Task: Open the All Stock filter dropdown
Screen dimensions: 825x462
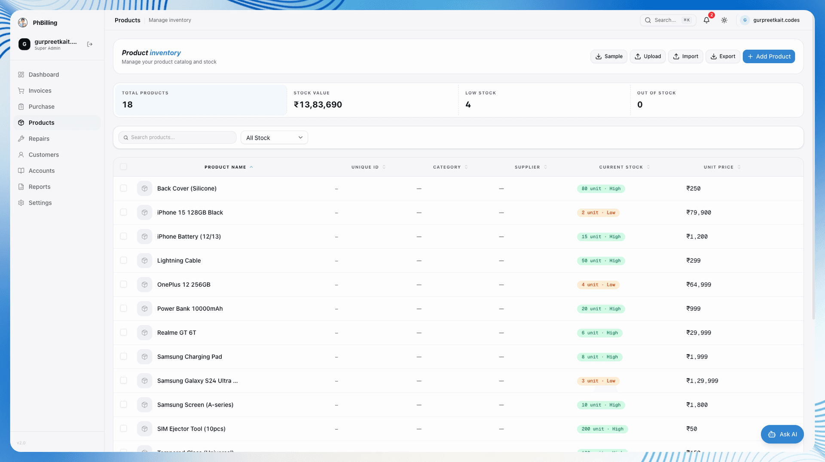Action: [274, 138]
